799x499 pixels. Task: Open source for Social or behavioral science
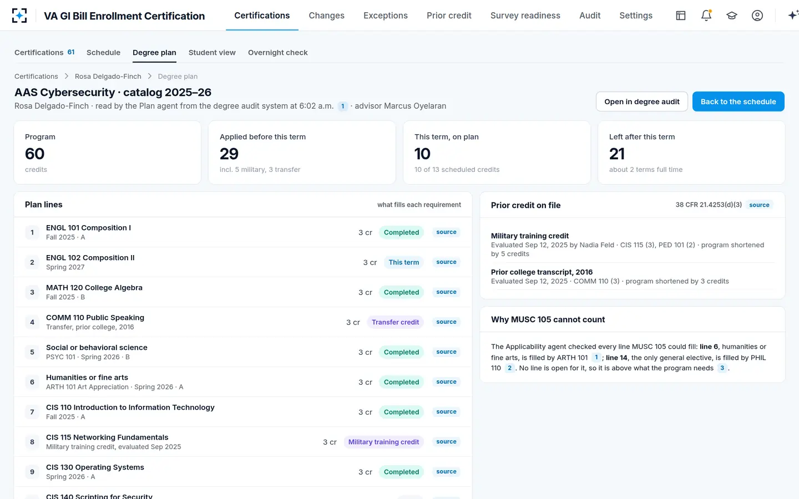[446, 352]
